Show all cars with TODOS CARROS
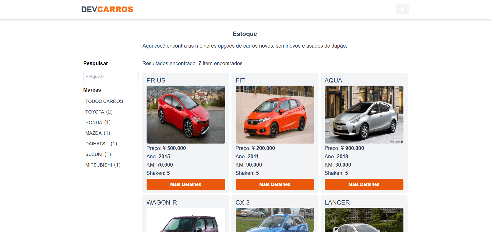 tap(104, 101)
